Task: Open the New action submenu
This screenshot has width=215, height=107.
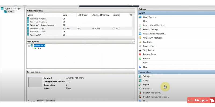Action: pyautogui.click(x=145, y=21)
